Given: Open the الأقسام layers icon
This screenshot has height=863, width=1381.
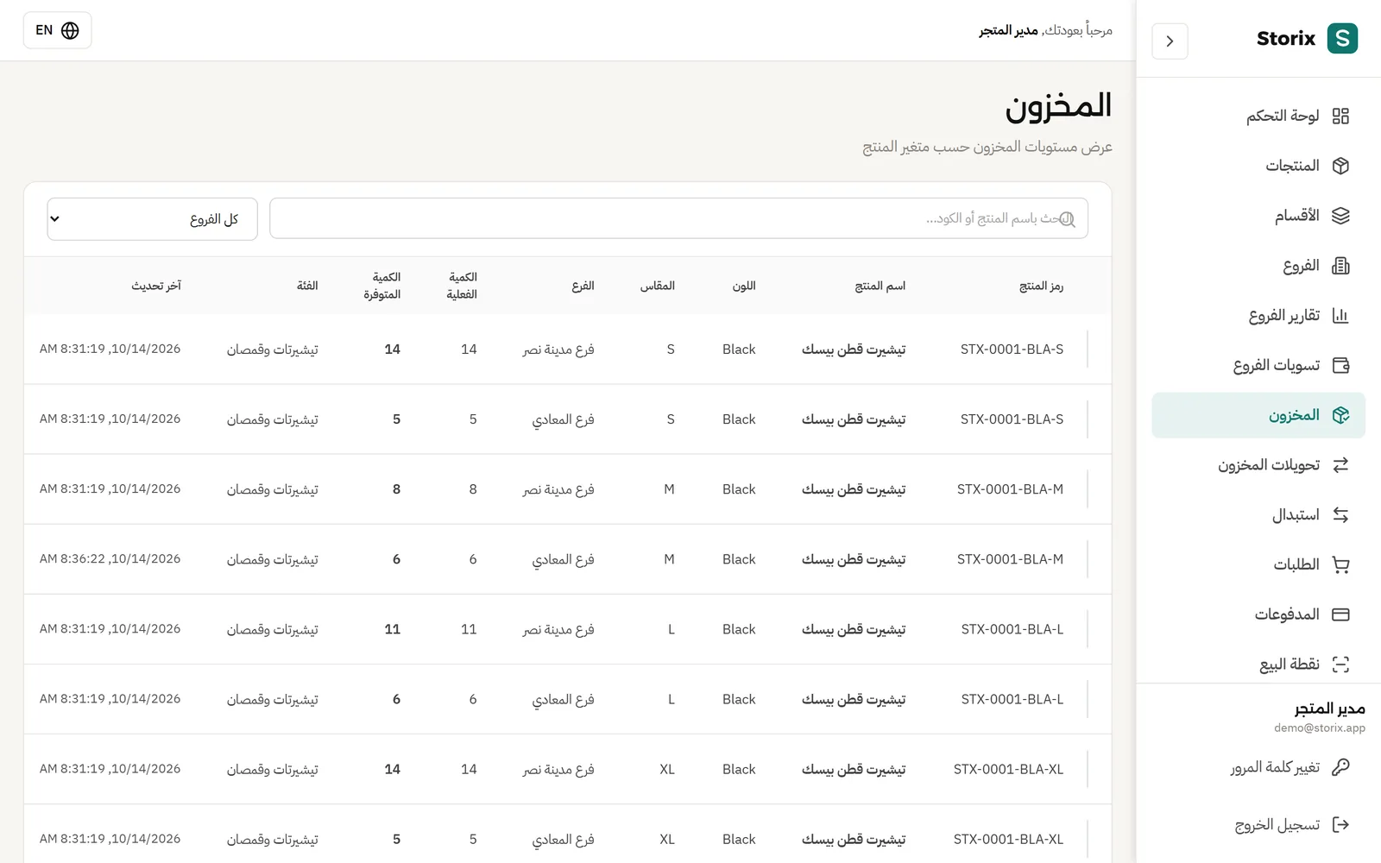Looking at the screenshot, I should click(x=1340, y=216).
